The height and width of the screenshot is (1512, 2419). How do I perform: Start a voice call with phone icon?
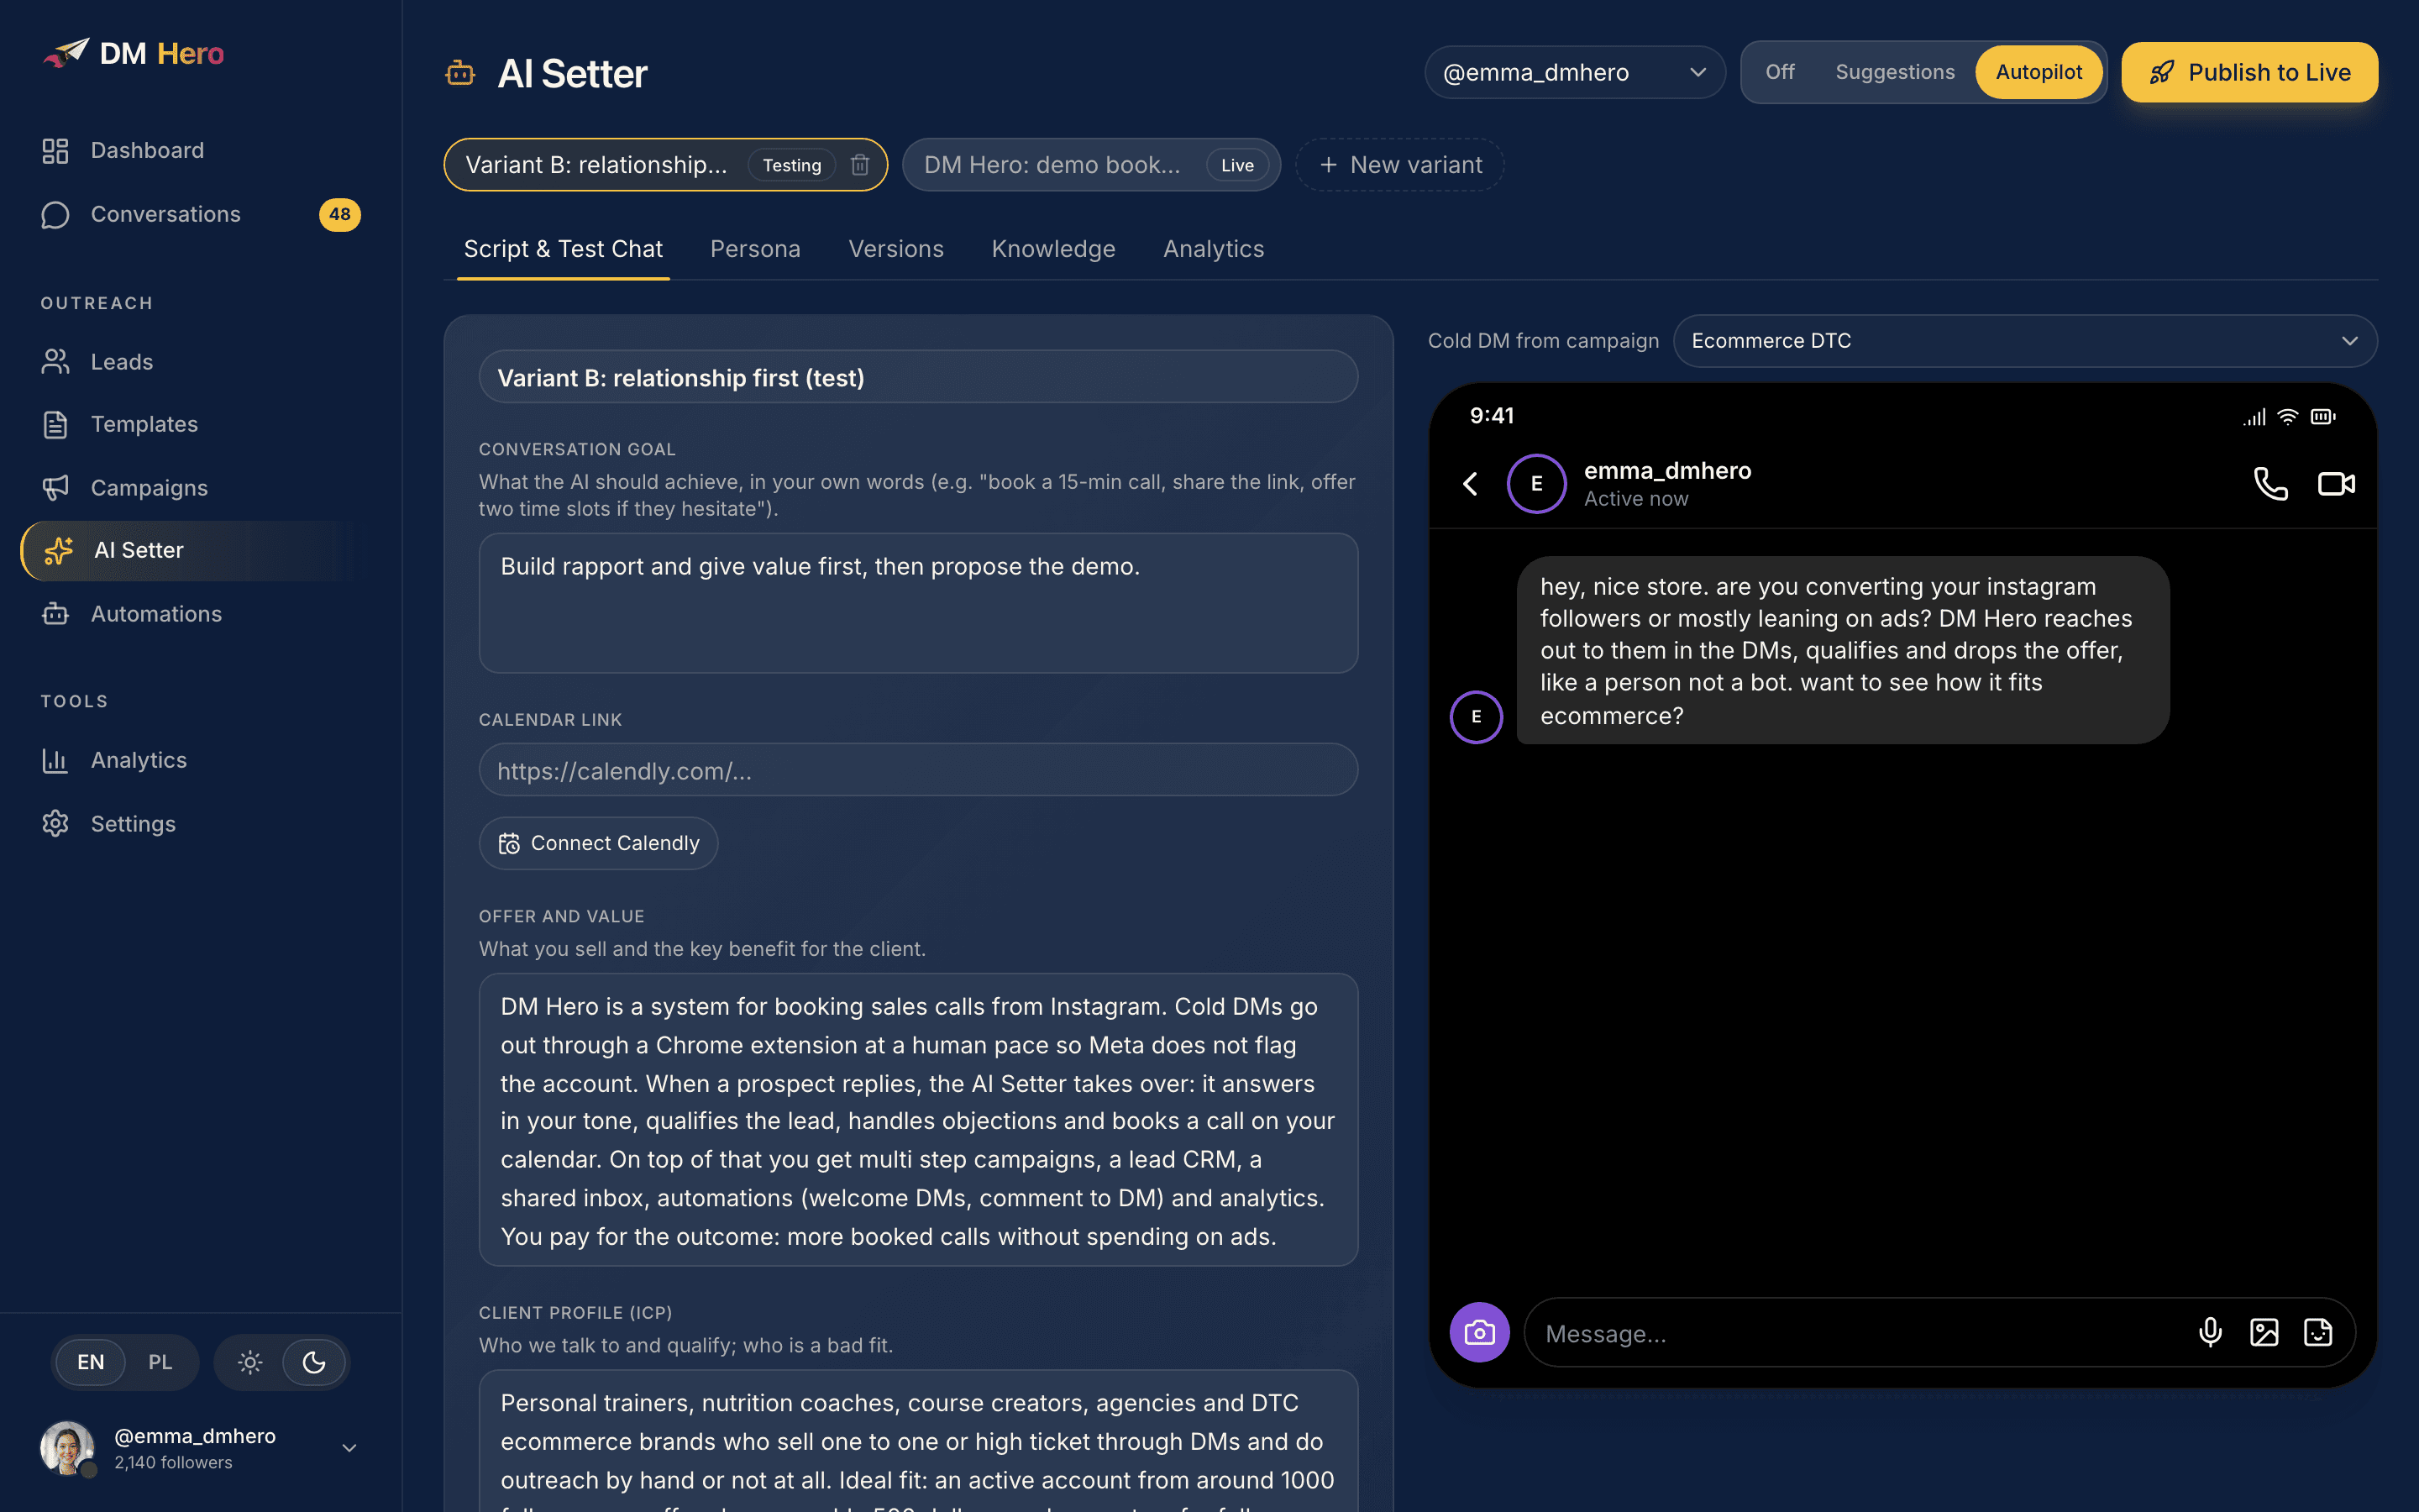click(2270, 484)
